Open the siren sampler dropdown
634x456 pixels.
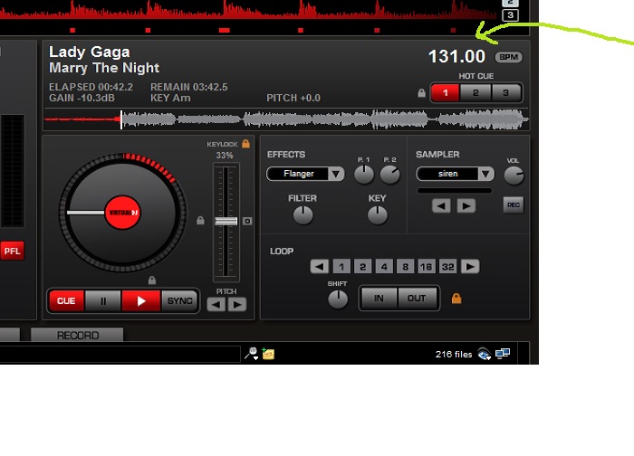(485, 174)
